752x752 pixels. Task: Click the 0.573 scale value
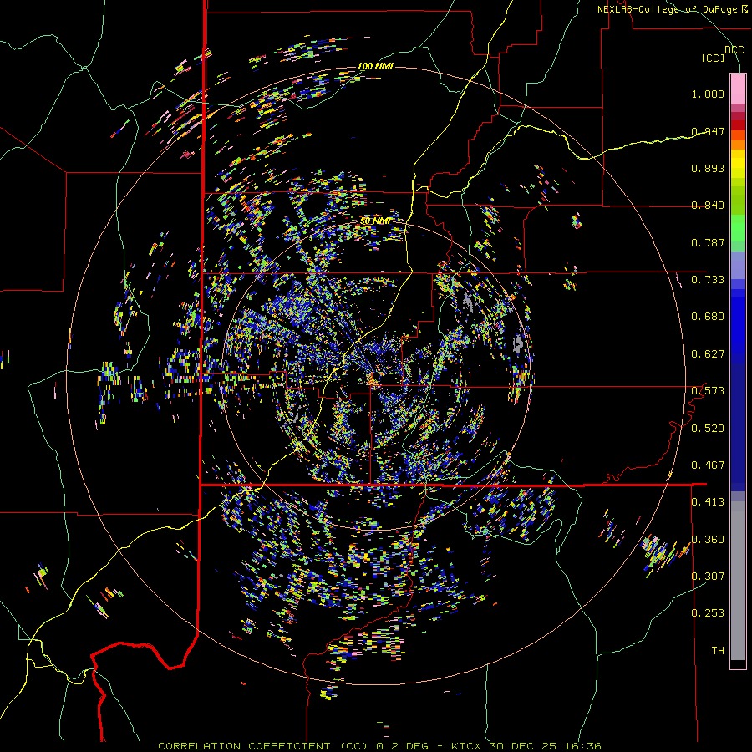pos(708,391)
